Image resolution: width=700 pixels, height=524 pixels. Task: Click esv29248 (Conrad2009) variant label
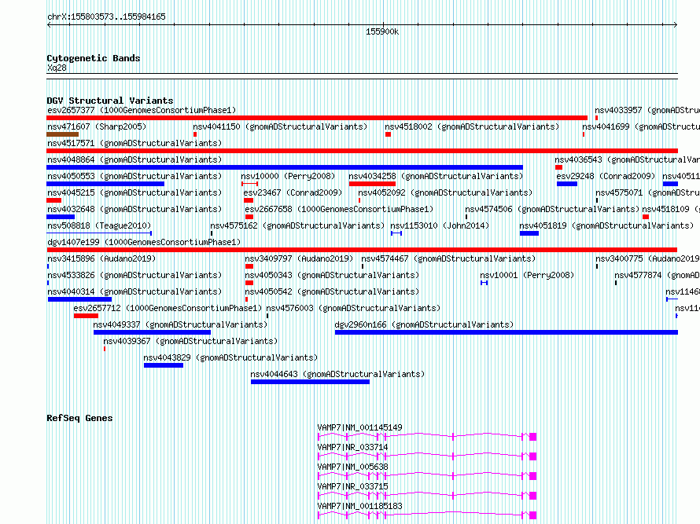pyautogui.click(x=606, y=176)
